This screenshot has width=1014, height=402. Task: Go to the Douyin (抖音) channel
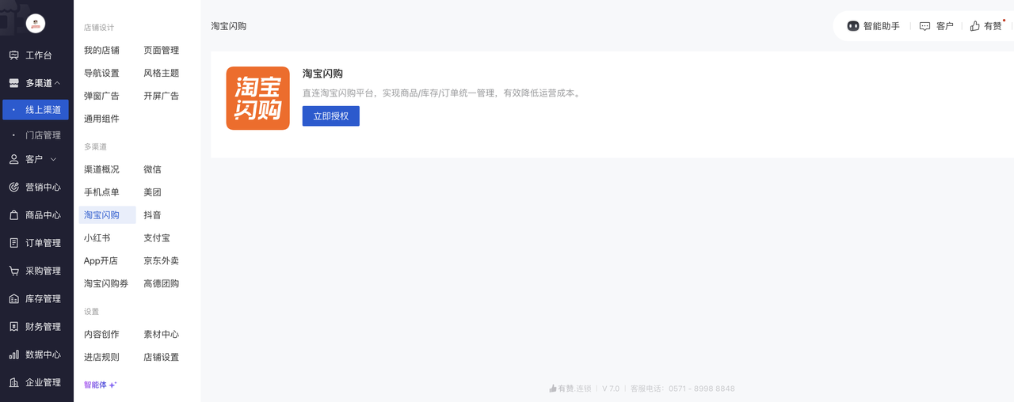[x=152, y=215]
